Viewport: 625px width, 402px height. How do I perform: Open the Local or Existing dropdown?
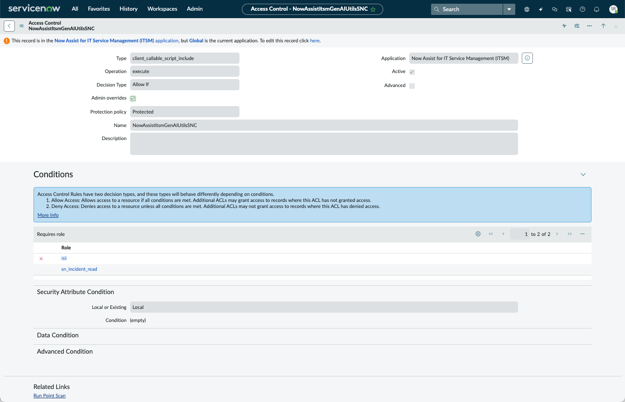(324, 307)
